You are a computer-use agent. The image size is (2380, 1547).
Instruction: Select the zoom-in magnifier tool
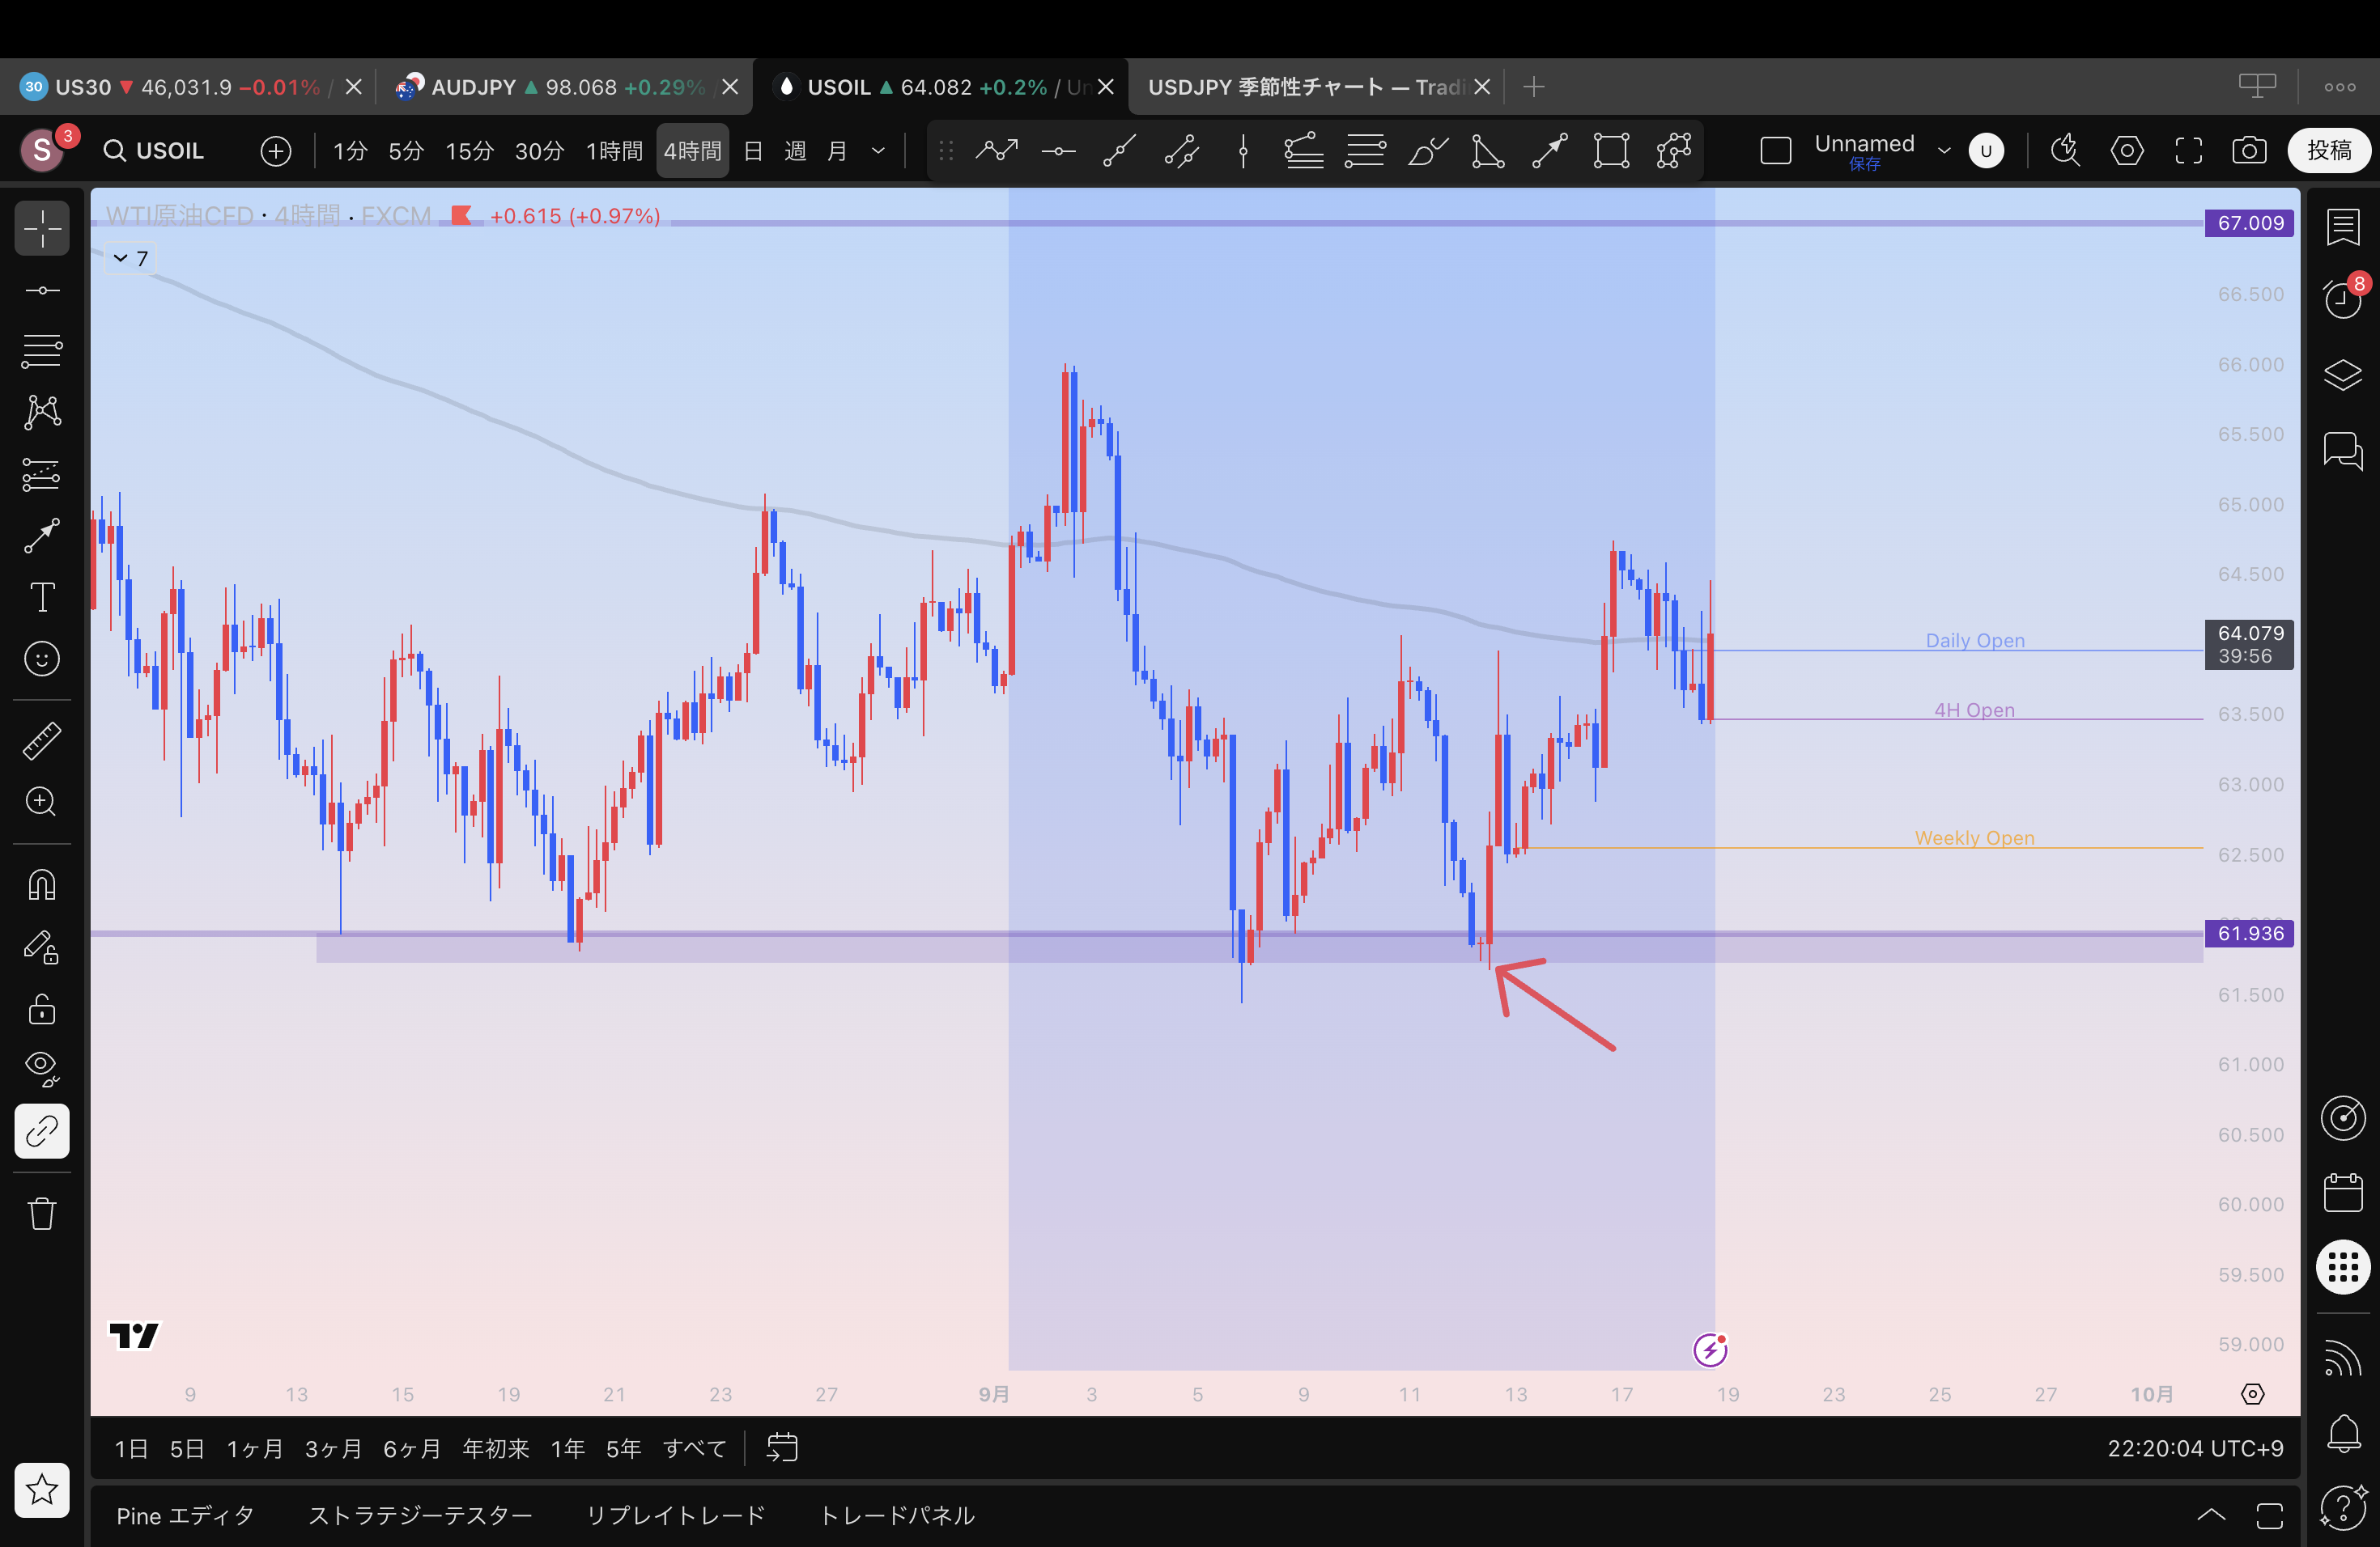coord(42,802)
